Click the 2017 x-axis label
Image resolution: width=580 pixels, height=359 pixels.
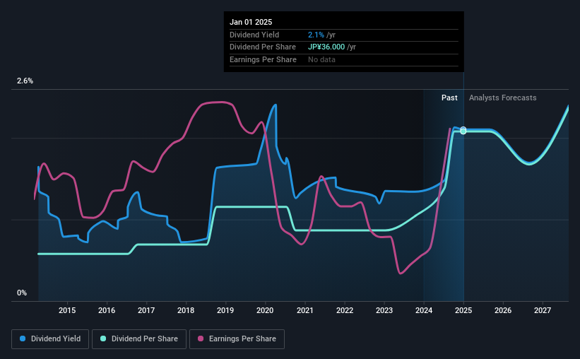pos(146,310)
